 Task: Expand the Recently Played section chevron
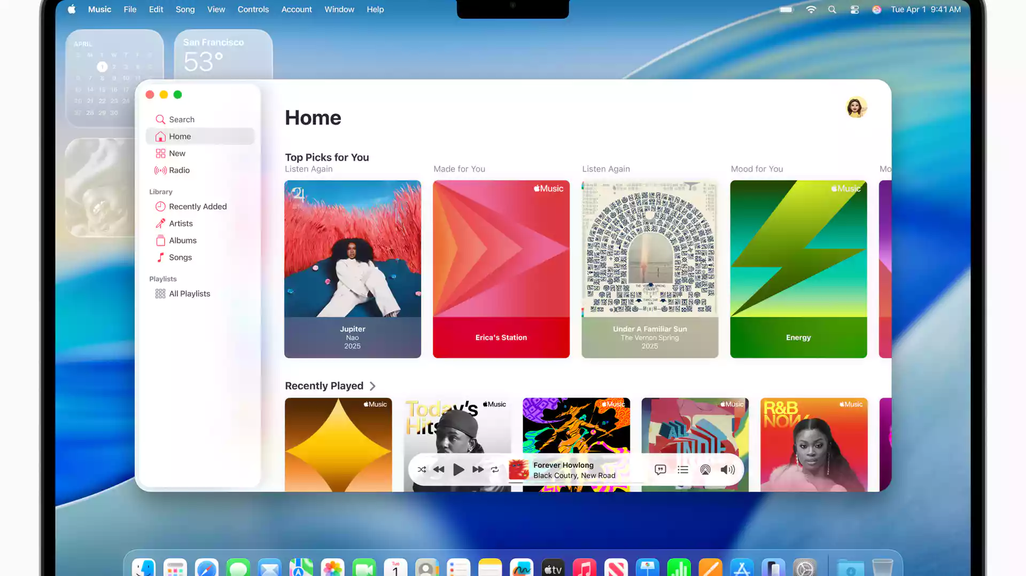click(372, 386)
